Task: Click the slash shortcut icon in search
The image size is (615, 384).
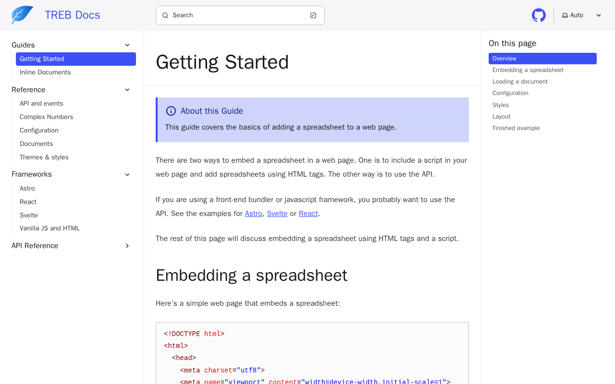Action: [x=313, y=15]
